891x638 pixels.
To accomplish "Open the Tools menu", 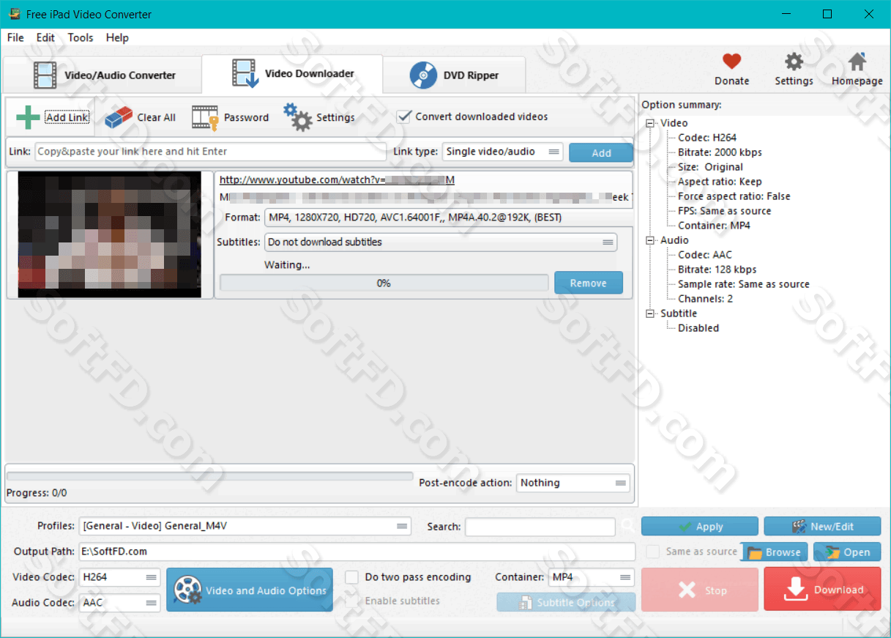I will (81, 37).
